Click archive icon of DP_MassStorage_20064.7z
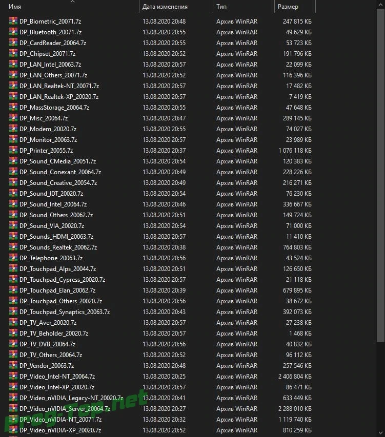Viewport: 385px width, 437px height. point(13,107)
